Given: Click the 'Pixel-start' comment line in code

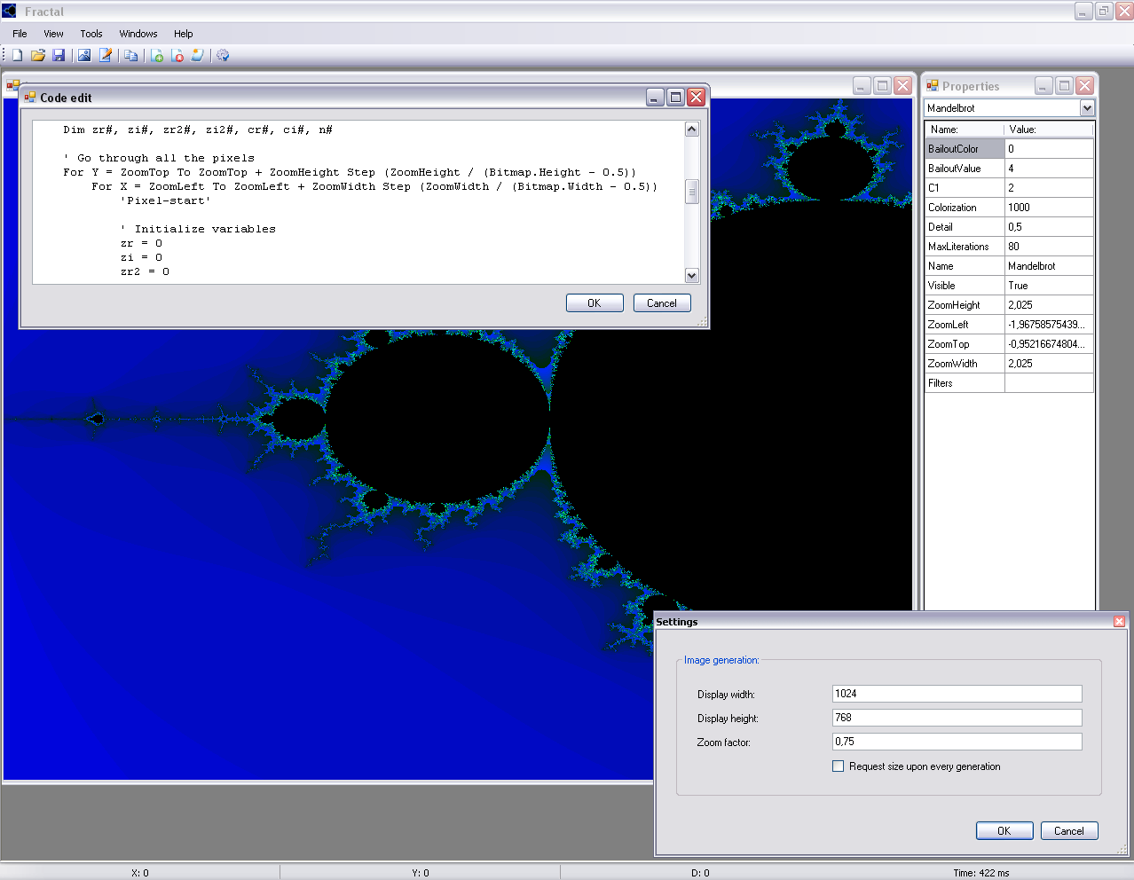Looking at the screenshot, I should coord(166,200).
